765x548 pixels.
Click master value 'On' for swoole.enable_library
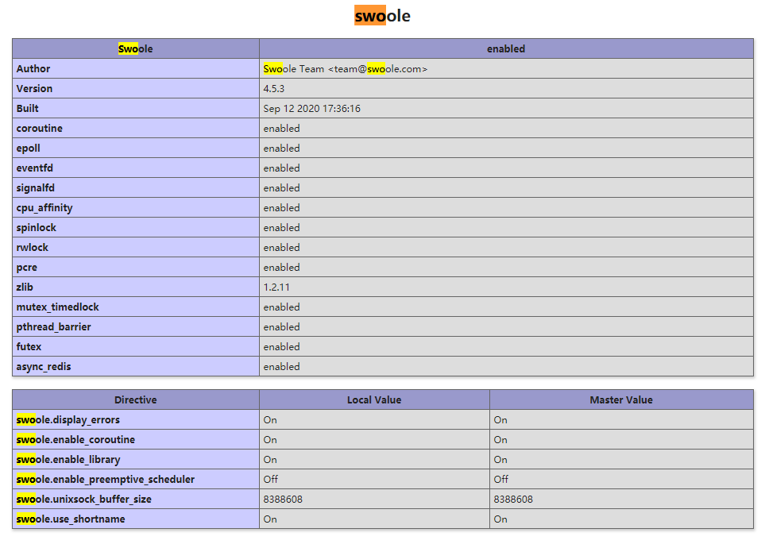500,460
